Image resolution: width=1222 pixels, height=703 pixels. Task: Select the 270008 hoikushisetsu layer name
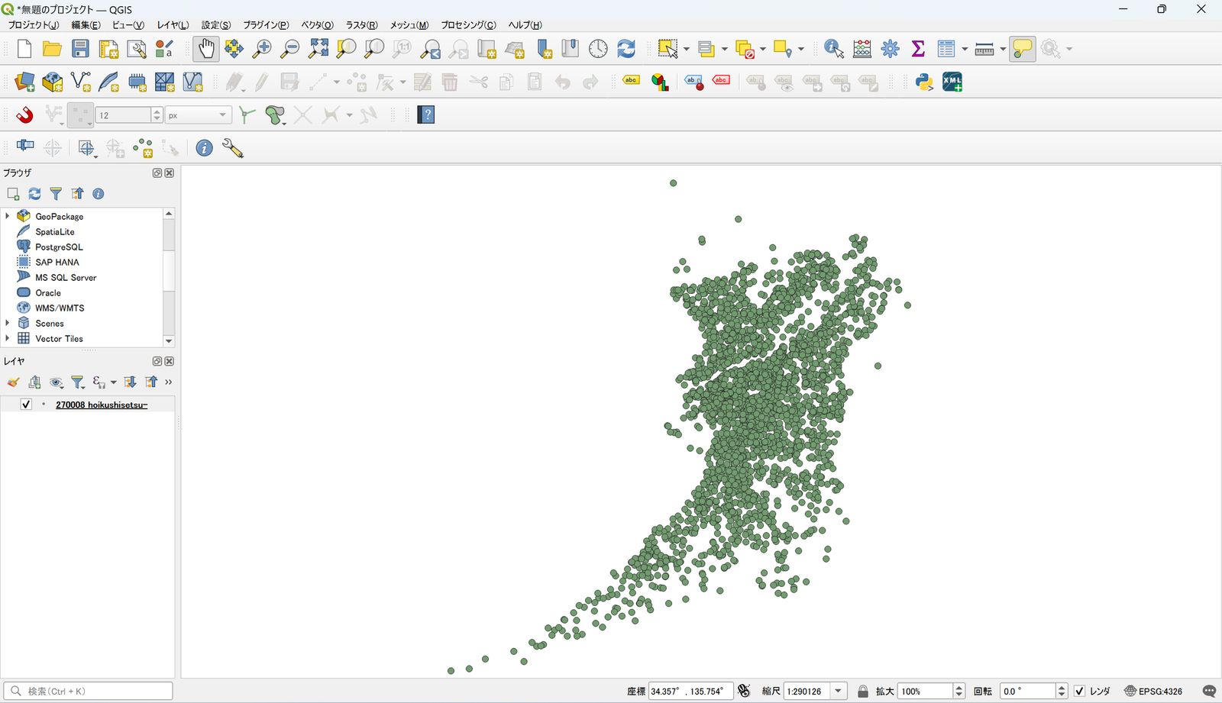[102, 405]
